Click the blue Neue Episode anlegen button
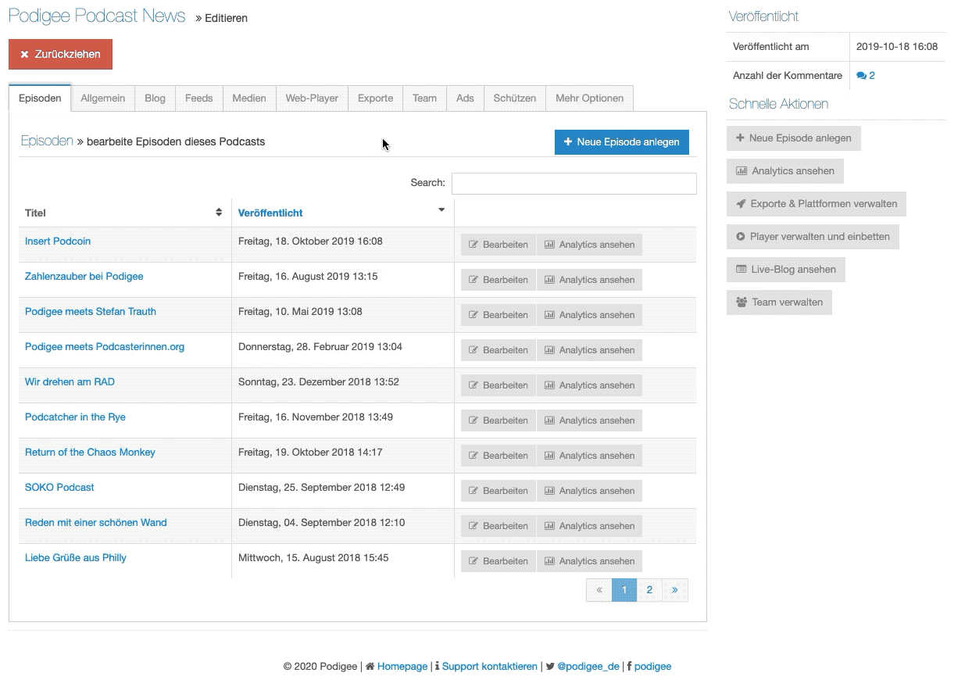The image size is (965, 687). (621, 142)
